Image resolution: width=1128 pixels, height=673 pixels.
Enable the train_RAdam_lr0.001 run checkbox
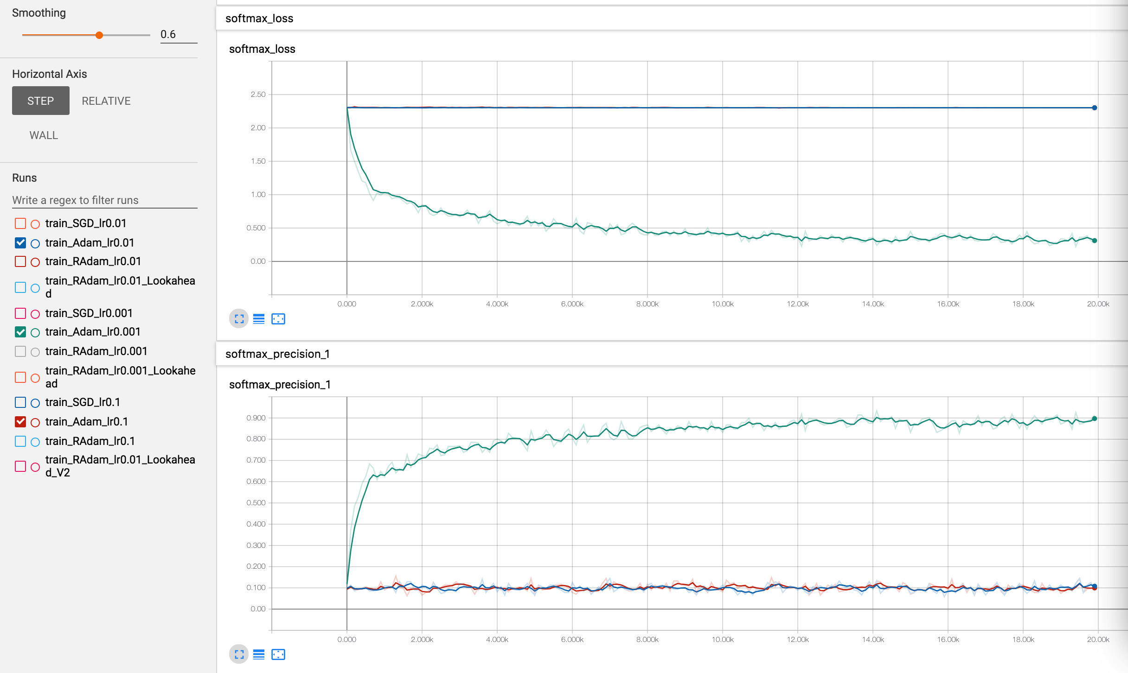point(20,351)
